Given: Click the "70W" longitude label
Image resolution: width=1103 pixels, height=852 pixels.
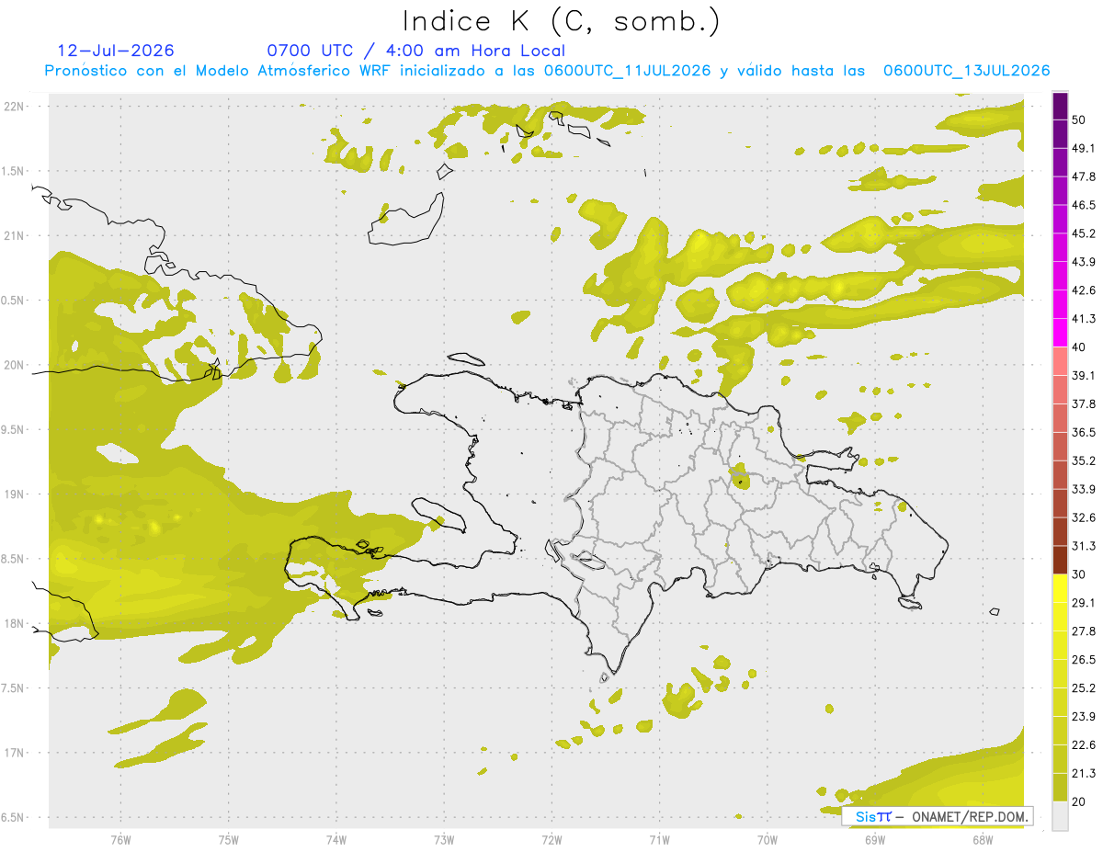Looking at the screenshot, I should pyautogui.click(x=767, y=839).
